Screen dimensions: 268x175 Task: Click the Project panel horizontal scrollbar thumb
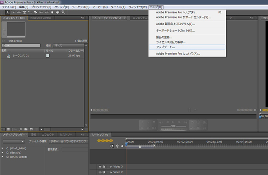(47, 129)
